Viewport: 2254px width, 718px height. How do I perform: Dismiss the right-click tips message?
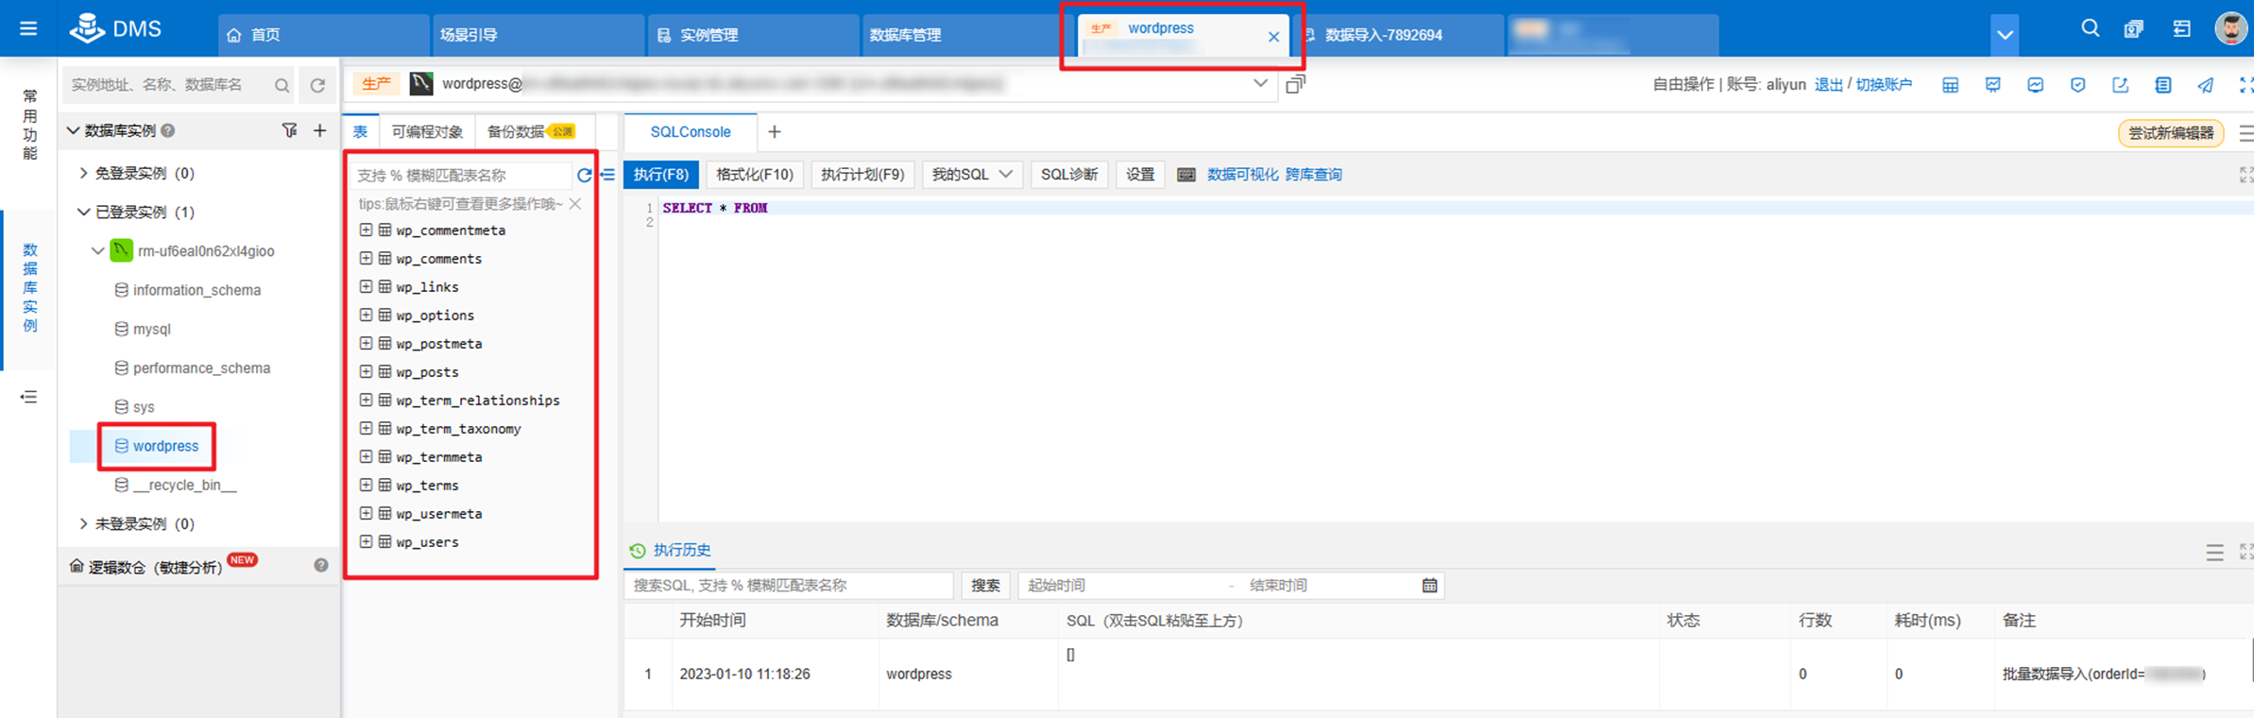[575, 204]
